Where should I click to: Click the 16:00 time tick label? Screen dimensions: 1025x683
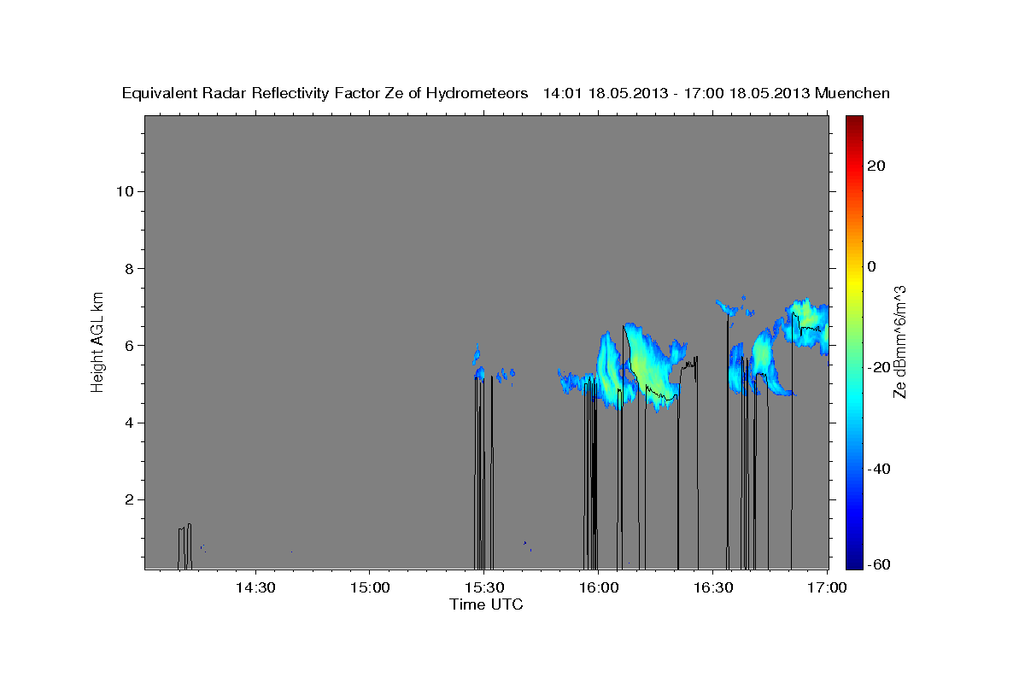click(598, 588)
